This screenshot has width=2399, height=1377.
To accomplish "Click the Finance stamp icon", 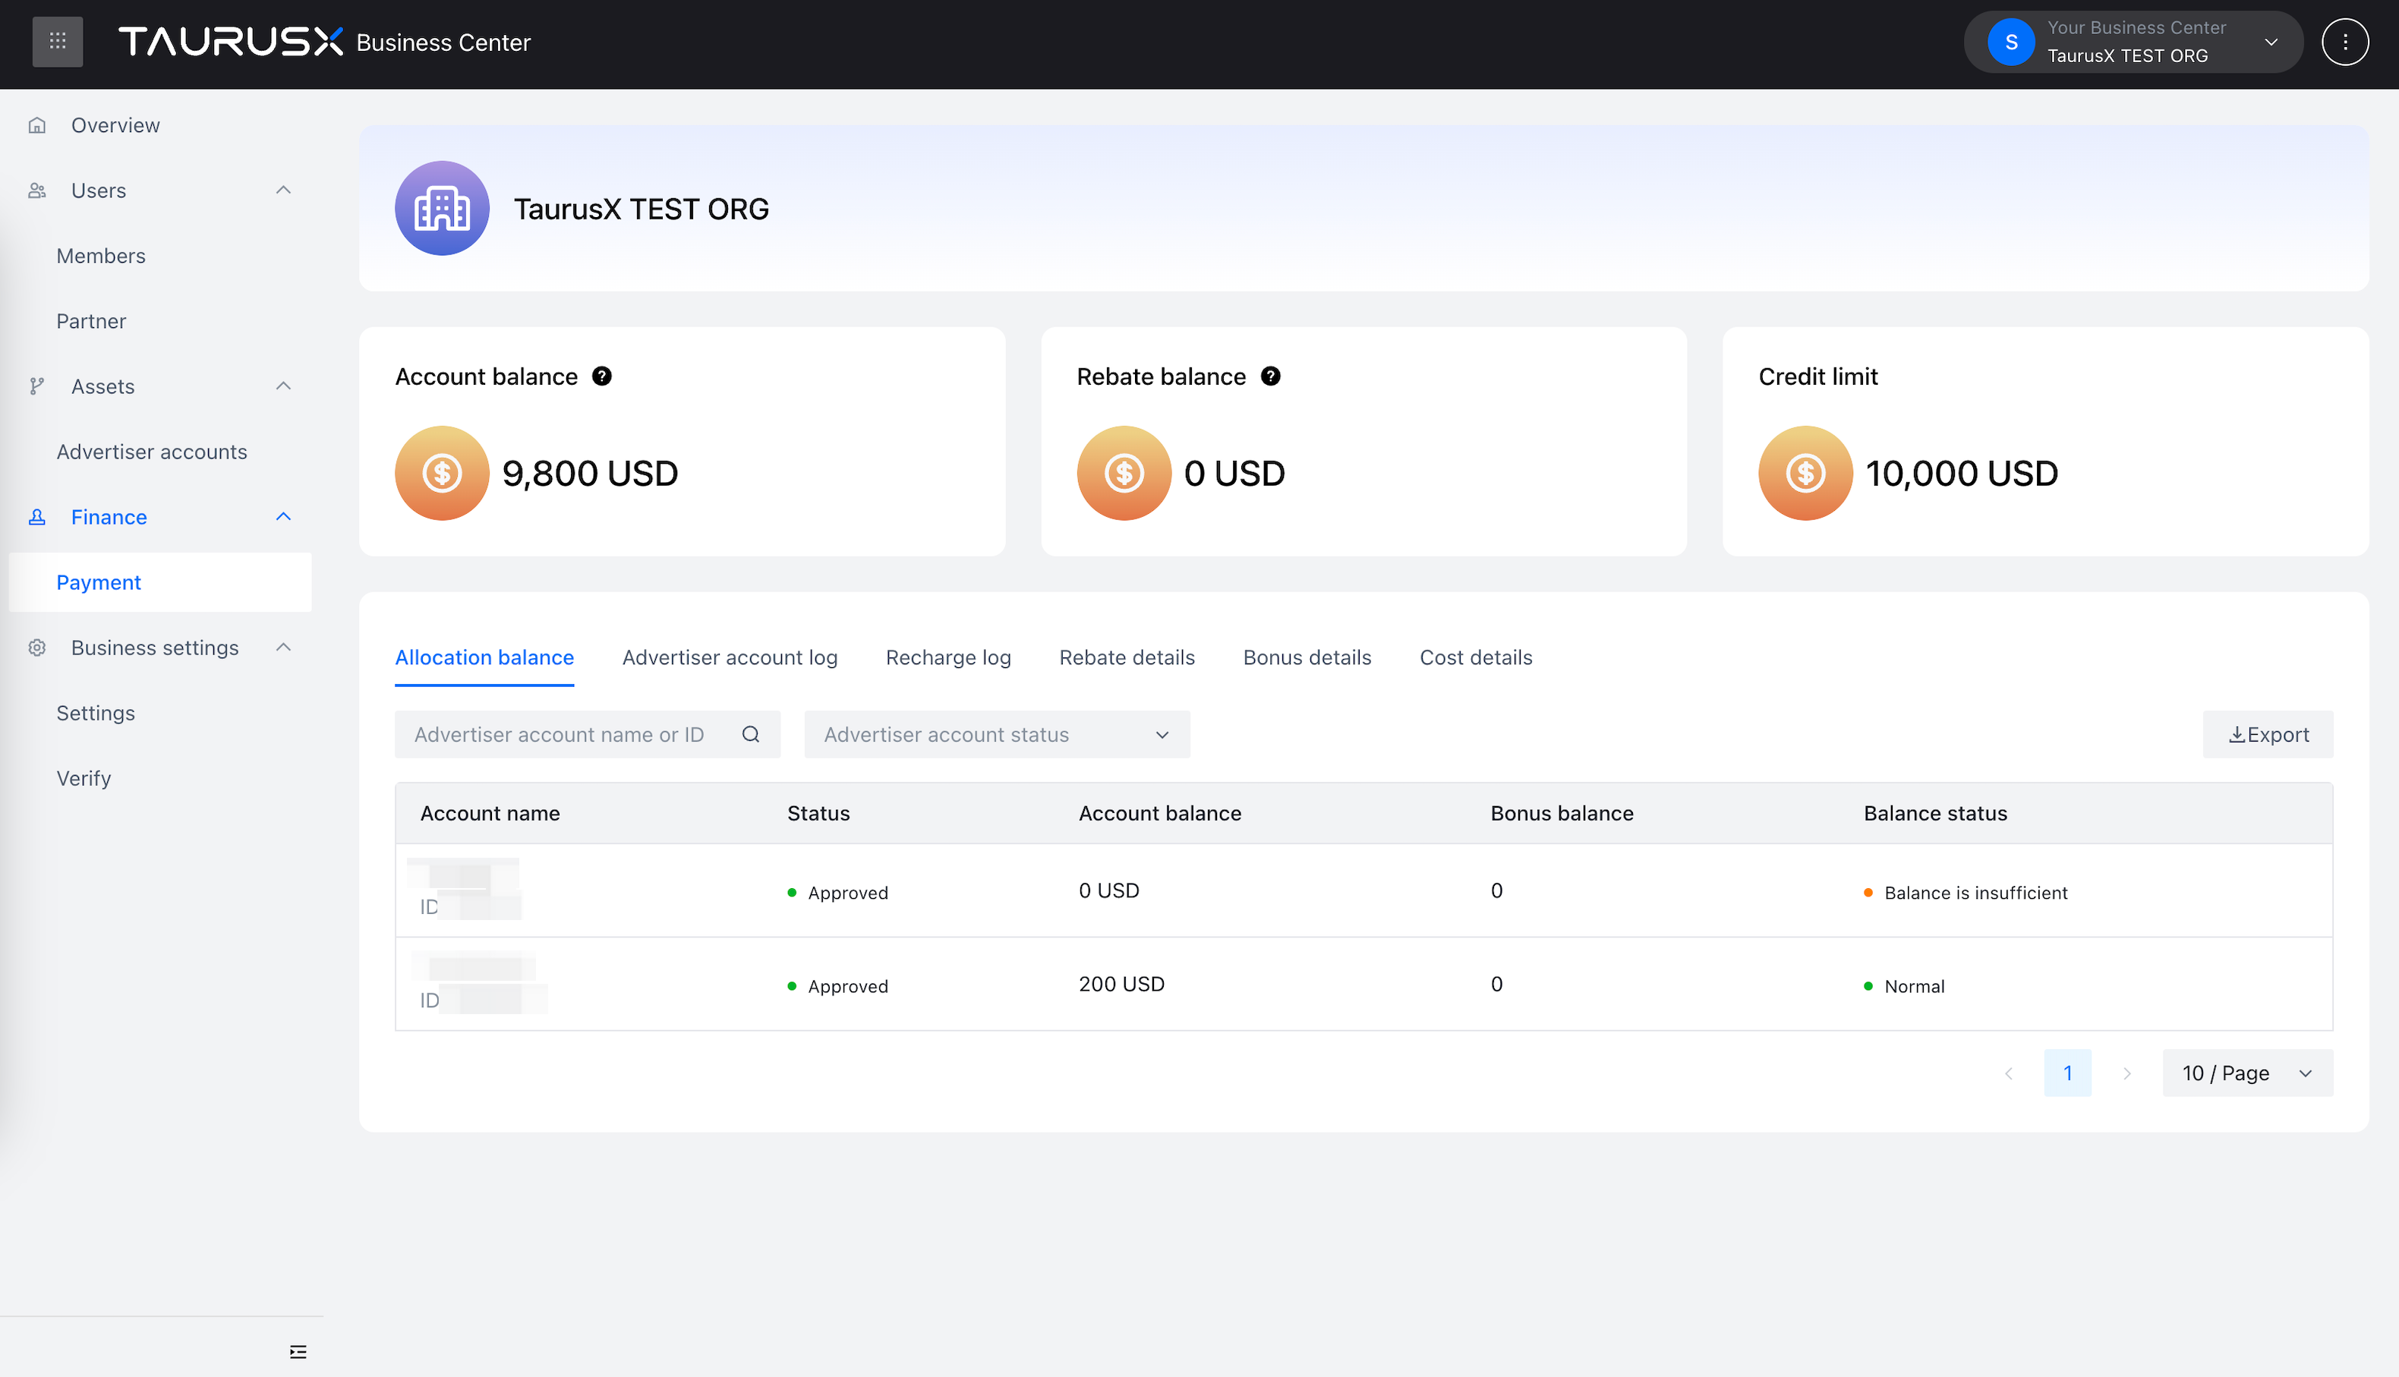I will (37, 516).
